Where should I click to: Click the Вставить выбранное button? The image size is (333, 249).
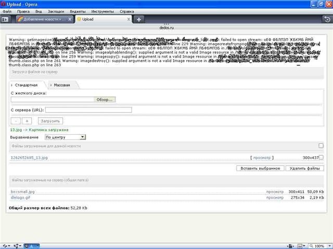(x=260, y=168)
